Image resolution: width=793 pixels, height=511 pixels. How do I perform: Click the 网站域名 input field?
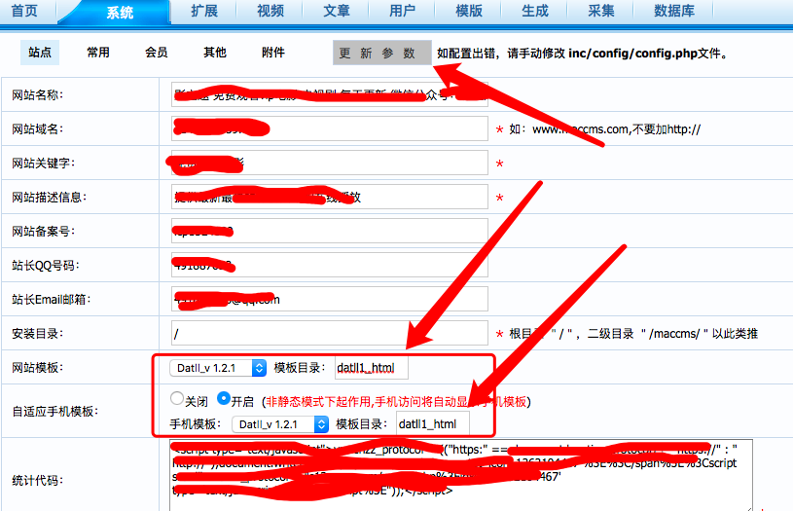click(x=330, y=128)
